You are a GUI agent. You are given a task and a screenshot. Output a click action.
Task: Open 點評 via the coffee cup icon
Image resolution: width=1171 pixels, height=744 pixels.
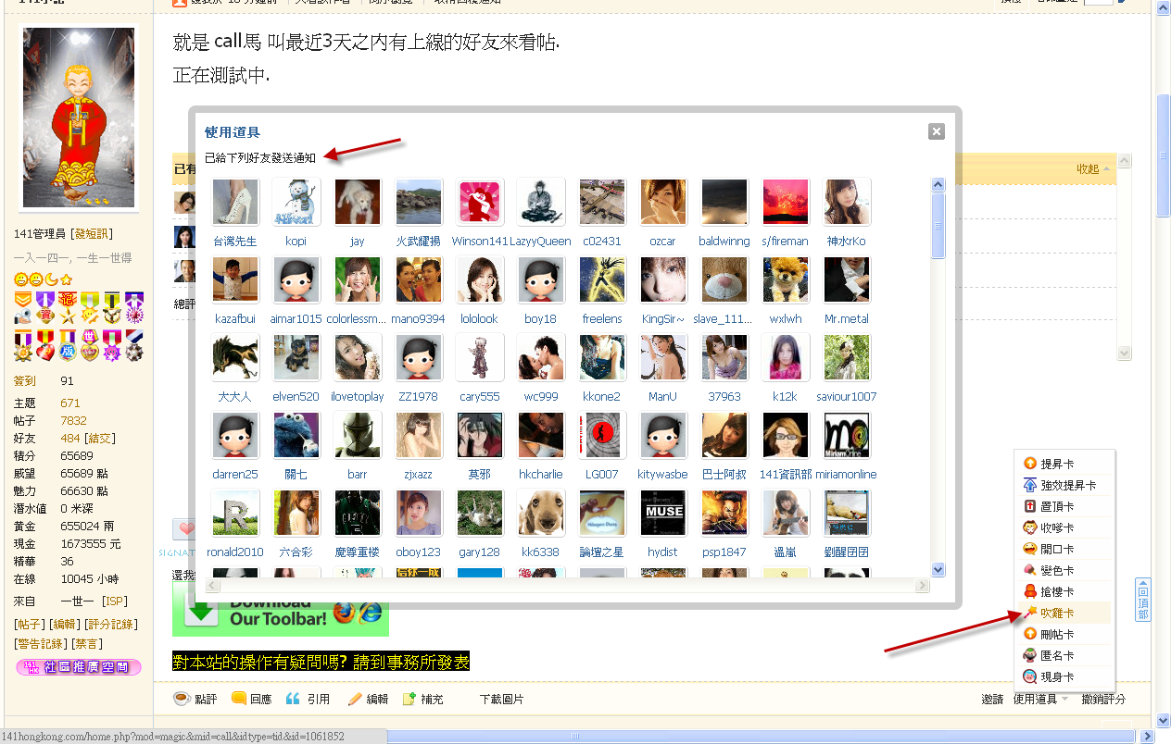[182, 699]
